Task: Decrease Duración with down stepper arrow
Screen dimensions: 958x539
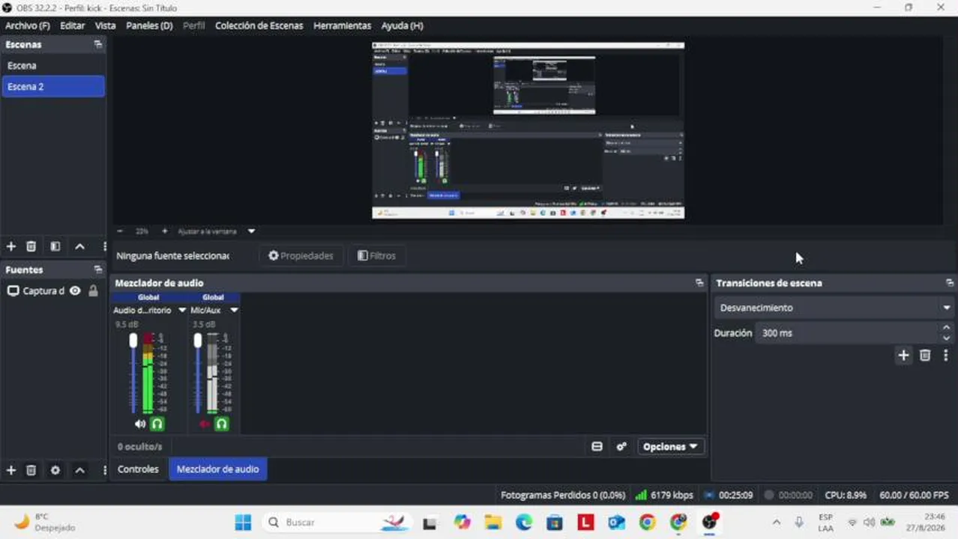Action: (x=946, y=338)
